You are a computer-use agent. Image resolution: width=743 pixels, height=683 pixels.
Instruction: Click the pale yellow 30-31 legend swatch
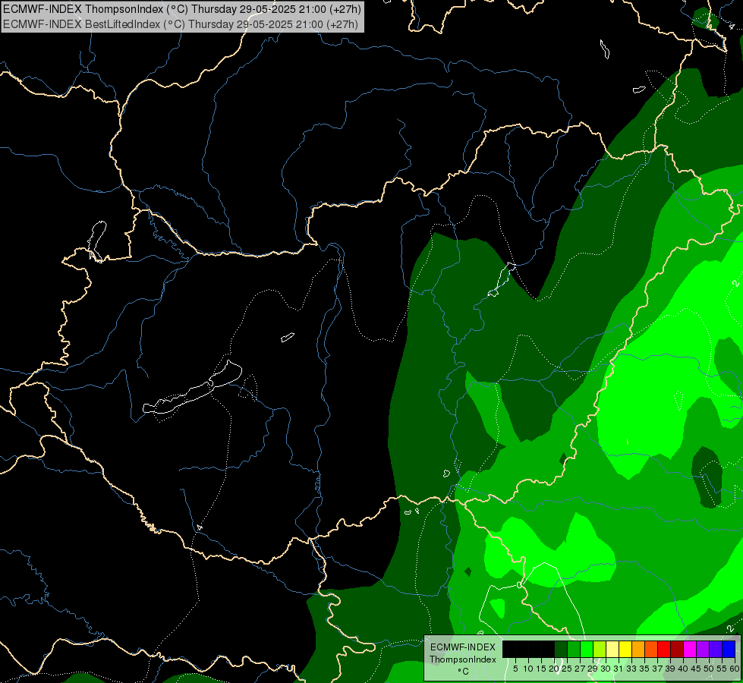coord(612,649)
